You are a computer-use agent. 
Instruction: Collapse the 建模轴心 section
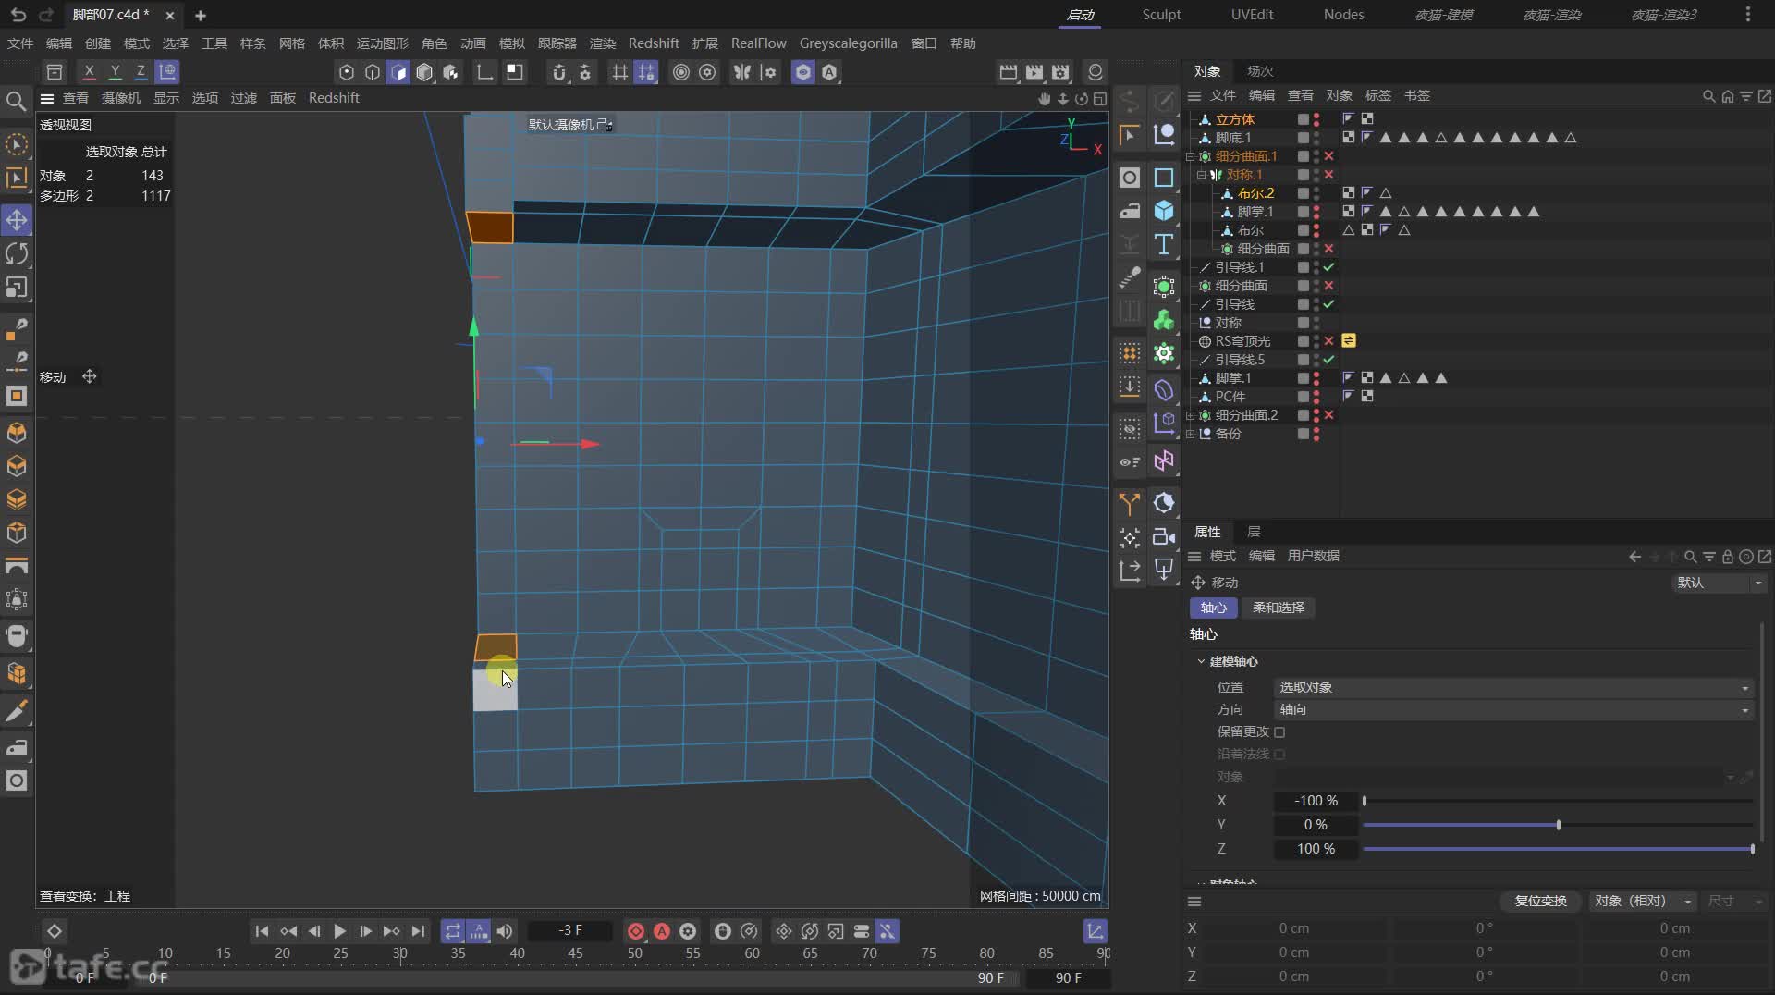[x=1201, y=661]
